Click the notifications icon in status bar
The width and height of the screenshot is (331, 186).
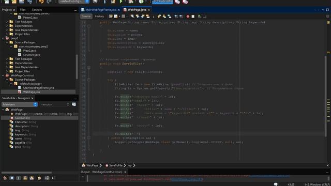click(x=276, y=184)
